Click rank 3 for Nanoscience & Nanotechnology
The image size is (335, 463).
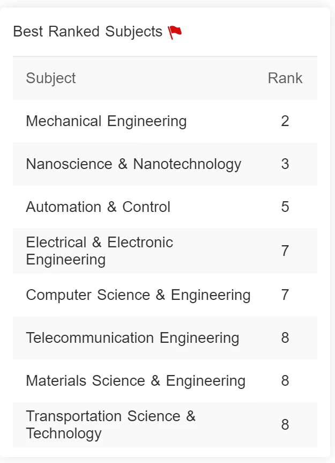pyautogui.click(x=285, y=164)
